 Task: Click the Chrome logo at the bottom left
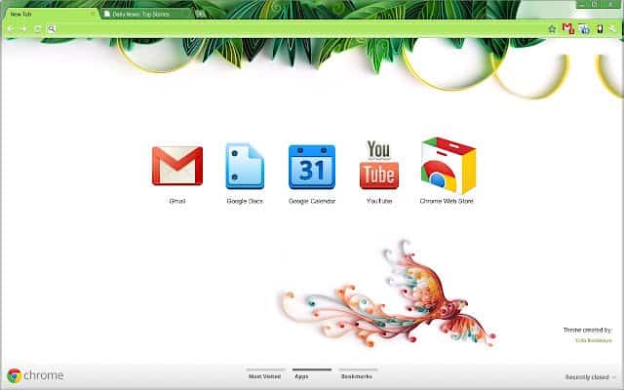(35, 375)
